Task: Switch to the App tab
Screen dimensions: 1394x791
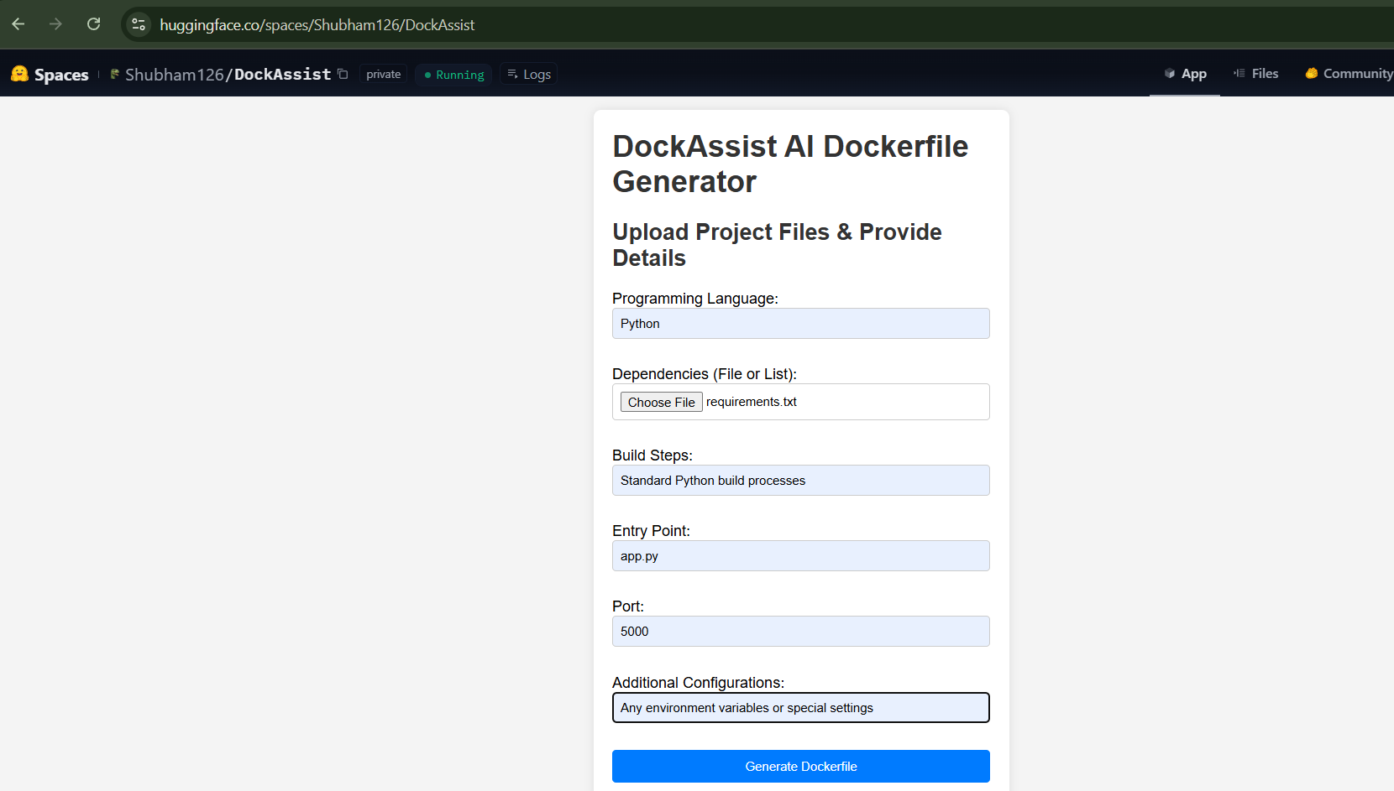Action: (1185, 74)
